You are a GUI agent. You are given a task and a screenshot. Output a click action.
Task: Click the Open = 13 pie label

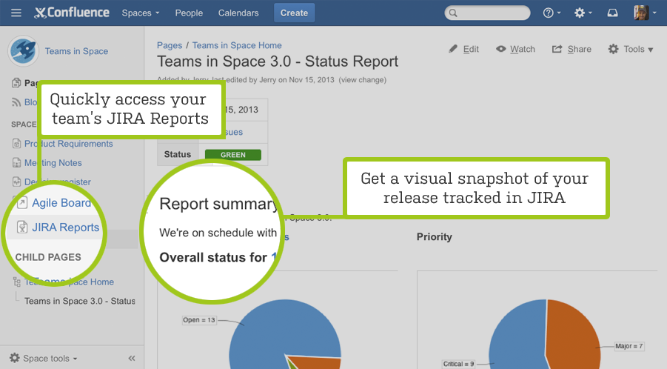pyautogui.click(x=199, y=320)
